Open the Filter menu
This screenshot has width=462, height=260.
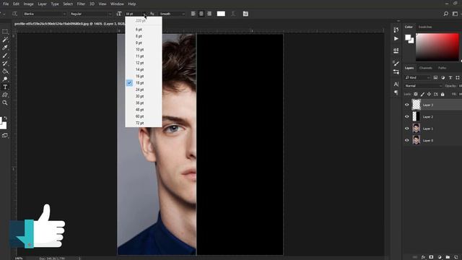81,4
